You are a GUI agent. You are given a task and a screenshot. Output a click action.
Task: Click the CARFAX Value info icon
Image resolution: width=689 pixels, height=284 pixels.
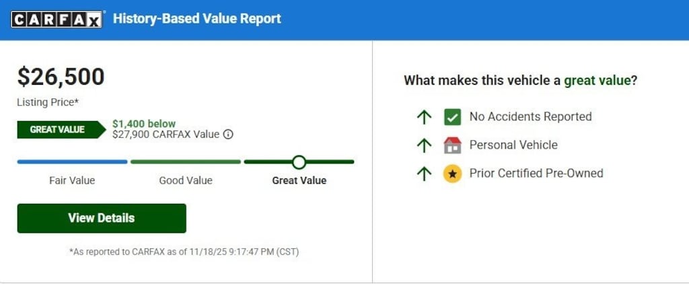tap(228, 134)
